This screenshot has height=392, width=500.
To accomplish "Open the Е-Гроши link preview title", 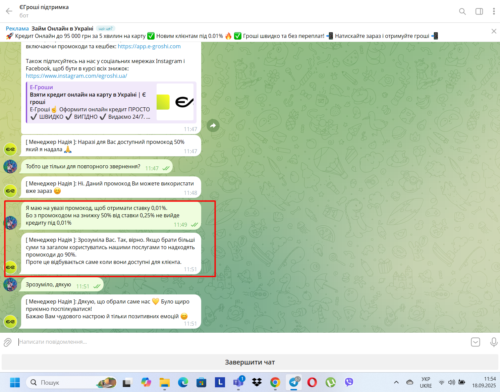I will click(x=41, y=87).
